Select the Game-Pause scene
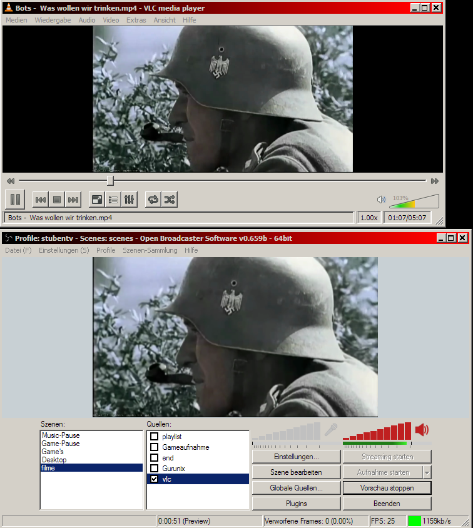 tap(91, 444)
